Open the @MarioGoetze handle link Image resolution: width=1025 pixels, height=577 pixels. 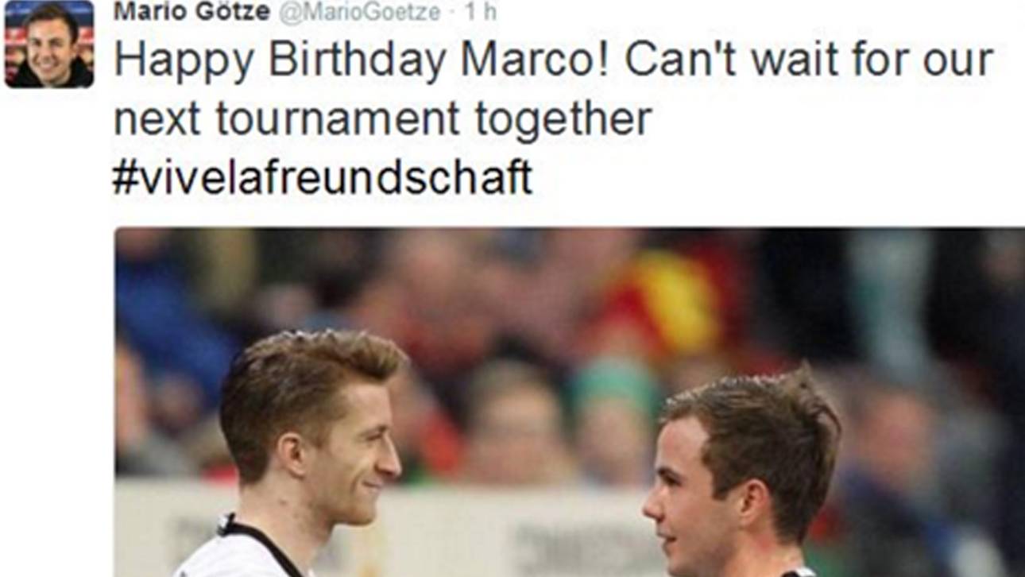tap(358, 13)
